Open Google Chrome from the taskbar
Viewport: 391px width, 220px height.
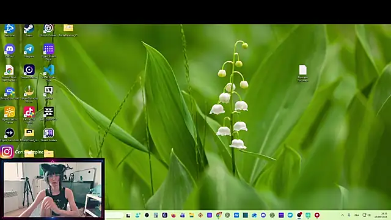coord(219,215)
